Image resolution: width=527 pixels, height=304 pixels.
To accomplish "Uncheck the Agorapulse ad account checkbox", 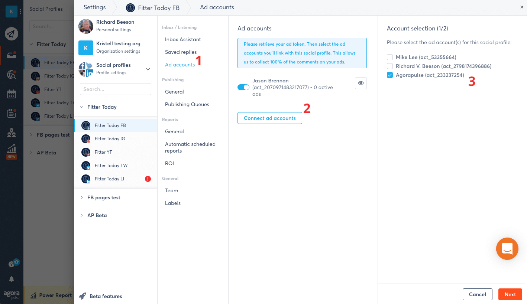I will point(390,75).
